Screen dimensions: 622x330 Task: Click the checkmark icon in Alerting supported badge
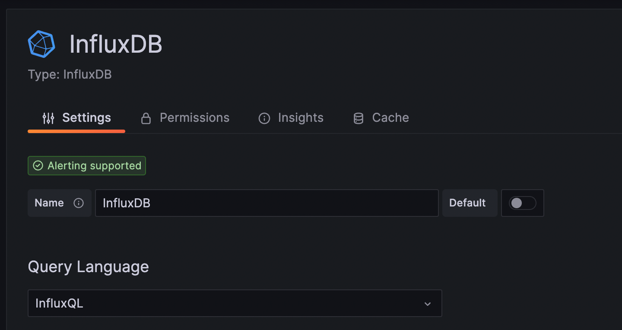(x=38, y=165)
